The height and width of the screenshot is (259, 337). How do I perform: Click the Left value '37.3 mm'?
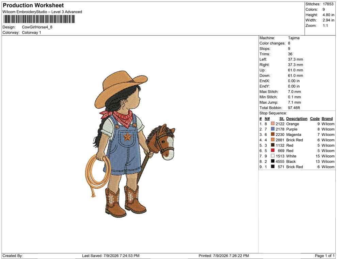pyautogui.click(x=295, y=59)
